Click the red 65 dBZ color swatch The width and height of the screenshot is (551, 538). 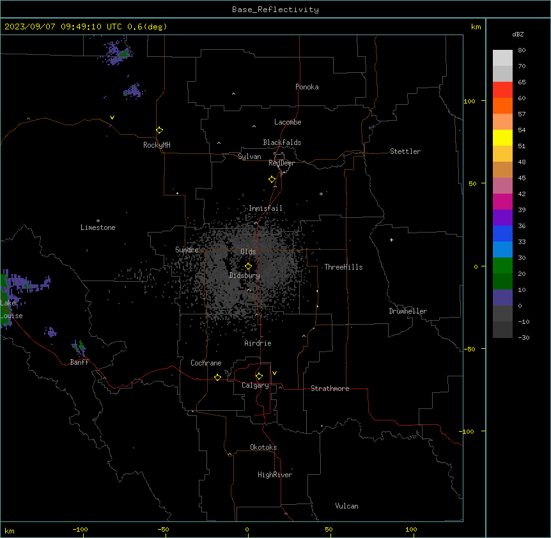pyautogui.click(x=502, y=89)
